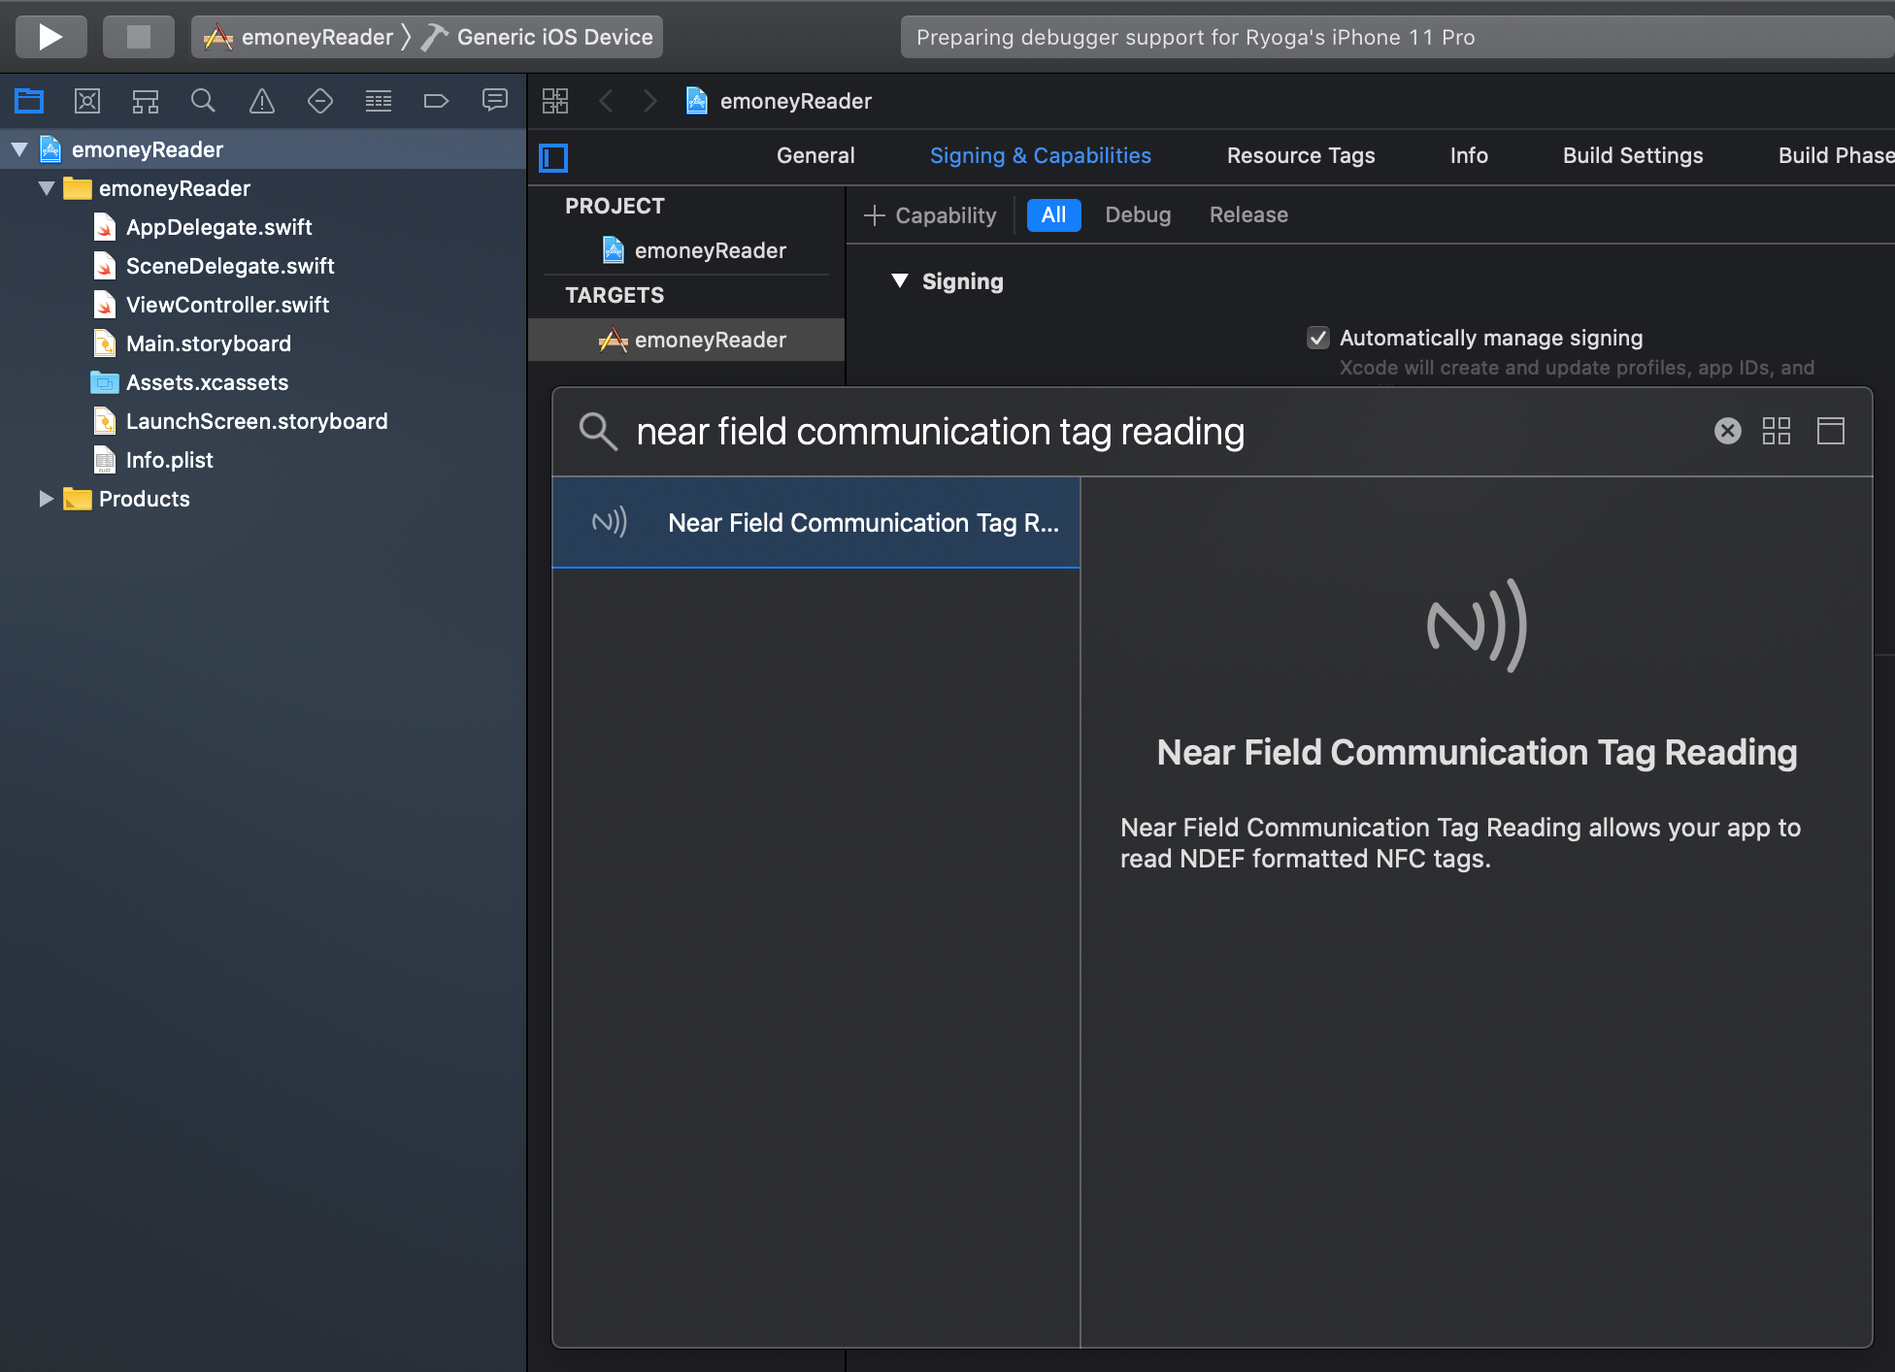Expand the Products folder
Screen dimensions: 1895x1372
(x=46, y=499)
